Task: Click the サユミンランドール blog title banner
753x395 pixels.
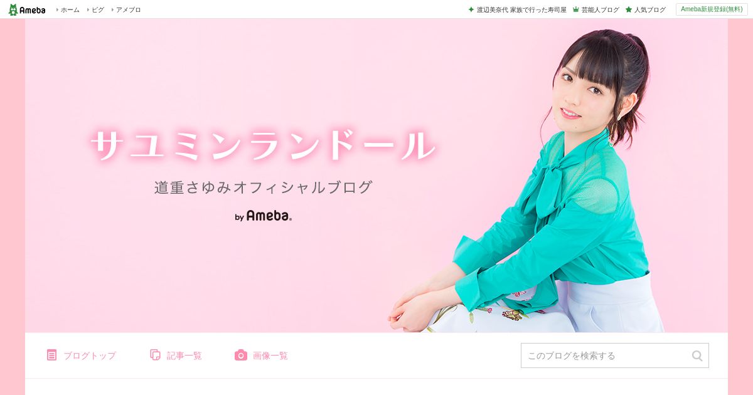Action: [x=263, y=145]
